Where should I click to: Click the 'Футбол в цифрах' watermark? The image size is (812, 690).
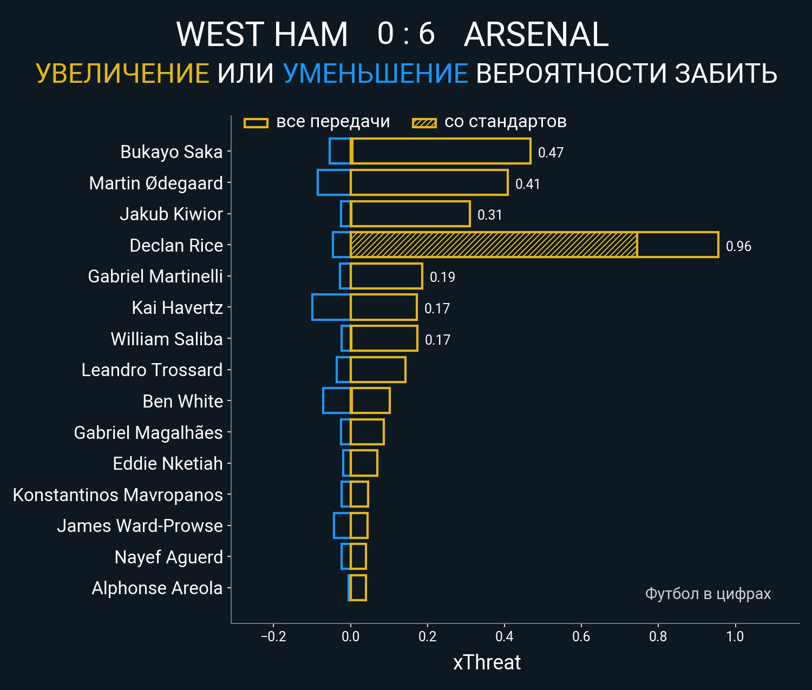(708, 594)
